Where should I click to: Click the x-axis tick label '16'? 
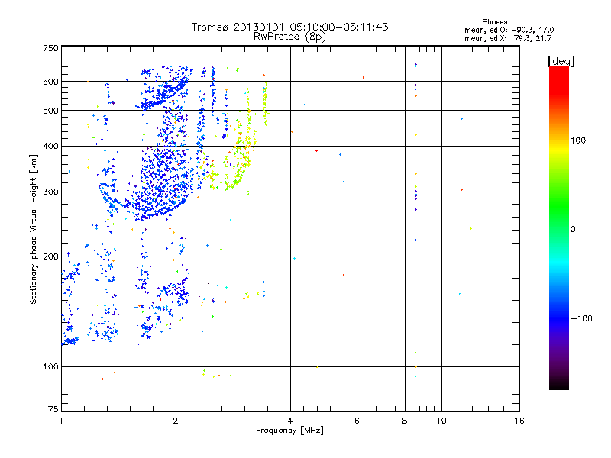519,421
